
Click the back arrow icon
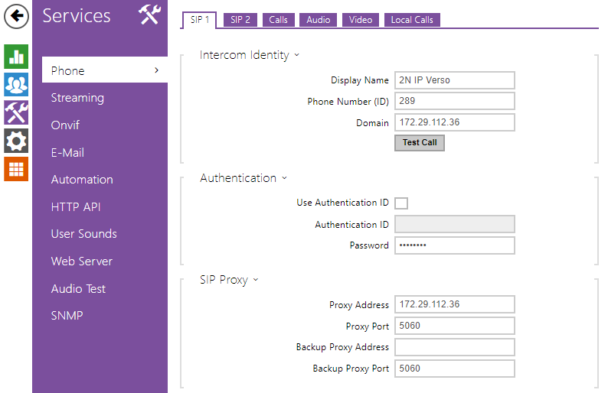pyautogui.click(x=16, y=16)
